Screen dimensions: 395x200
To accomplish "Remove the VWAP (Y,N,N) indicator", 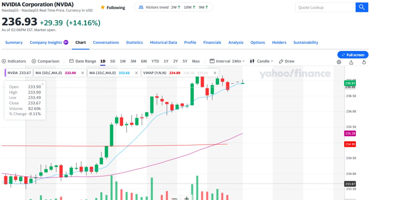I will pyautogui.click(x=215, y=73).
